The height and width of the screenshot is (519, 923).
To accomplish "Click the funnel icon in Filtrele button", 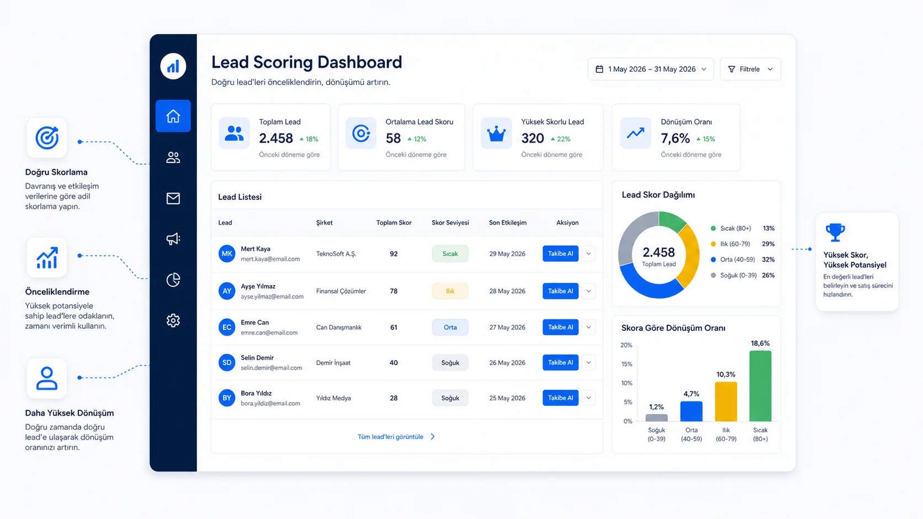I will [731, 69].
